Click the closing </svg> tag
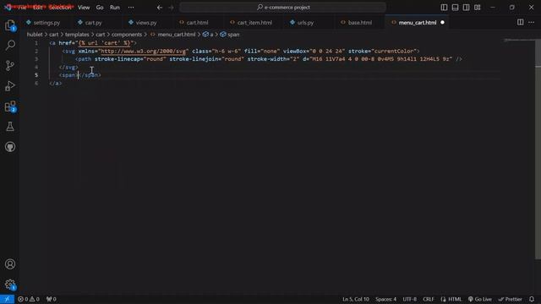541x304 pixels. coord(68,68)
